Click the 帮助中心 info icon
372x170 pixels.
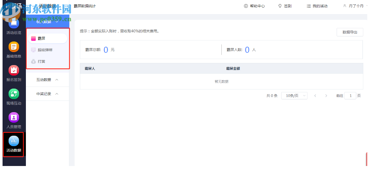[x=246, y=6]
